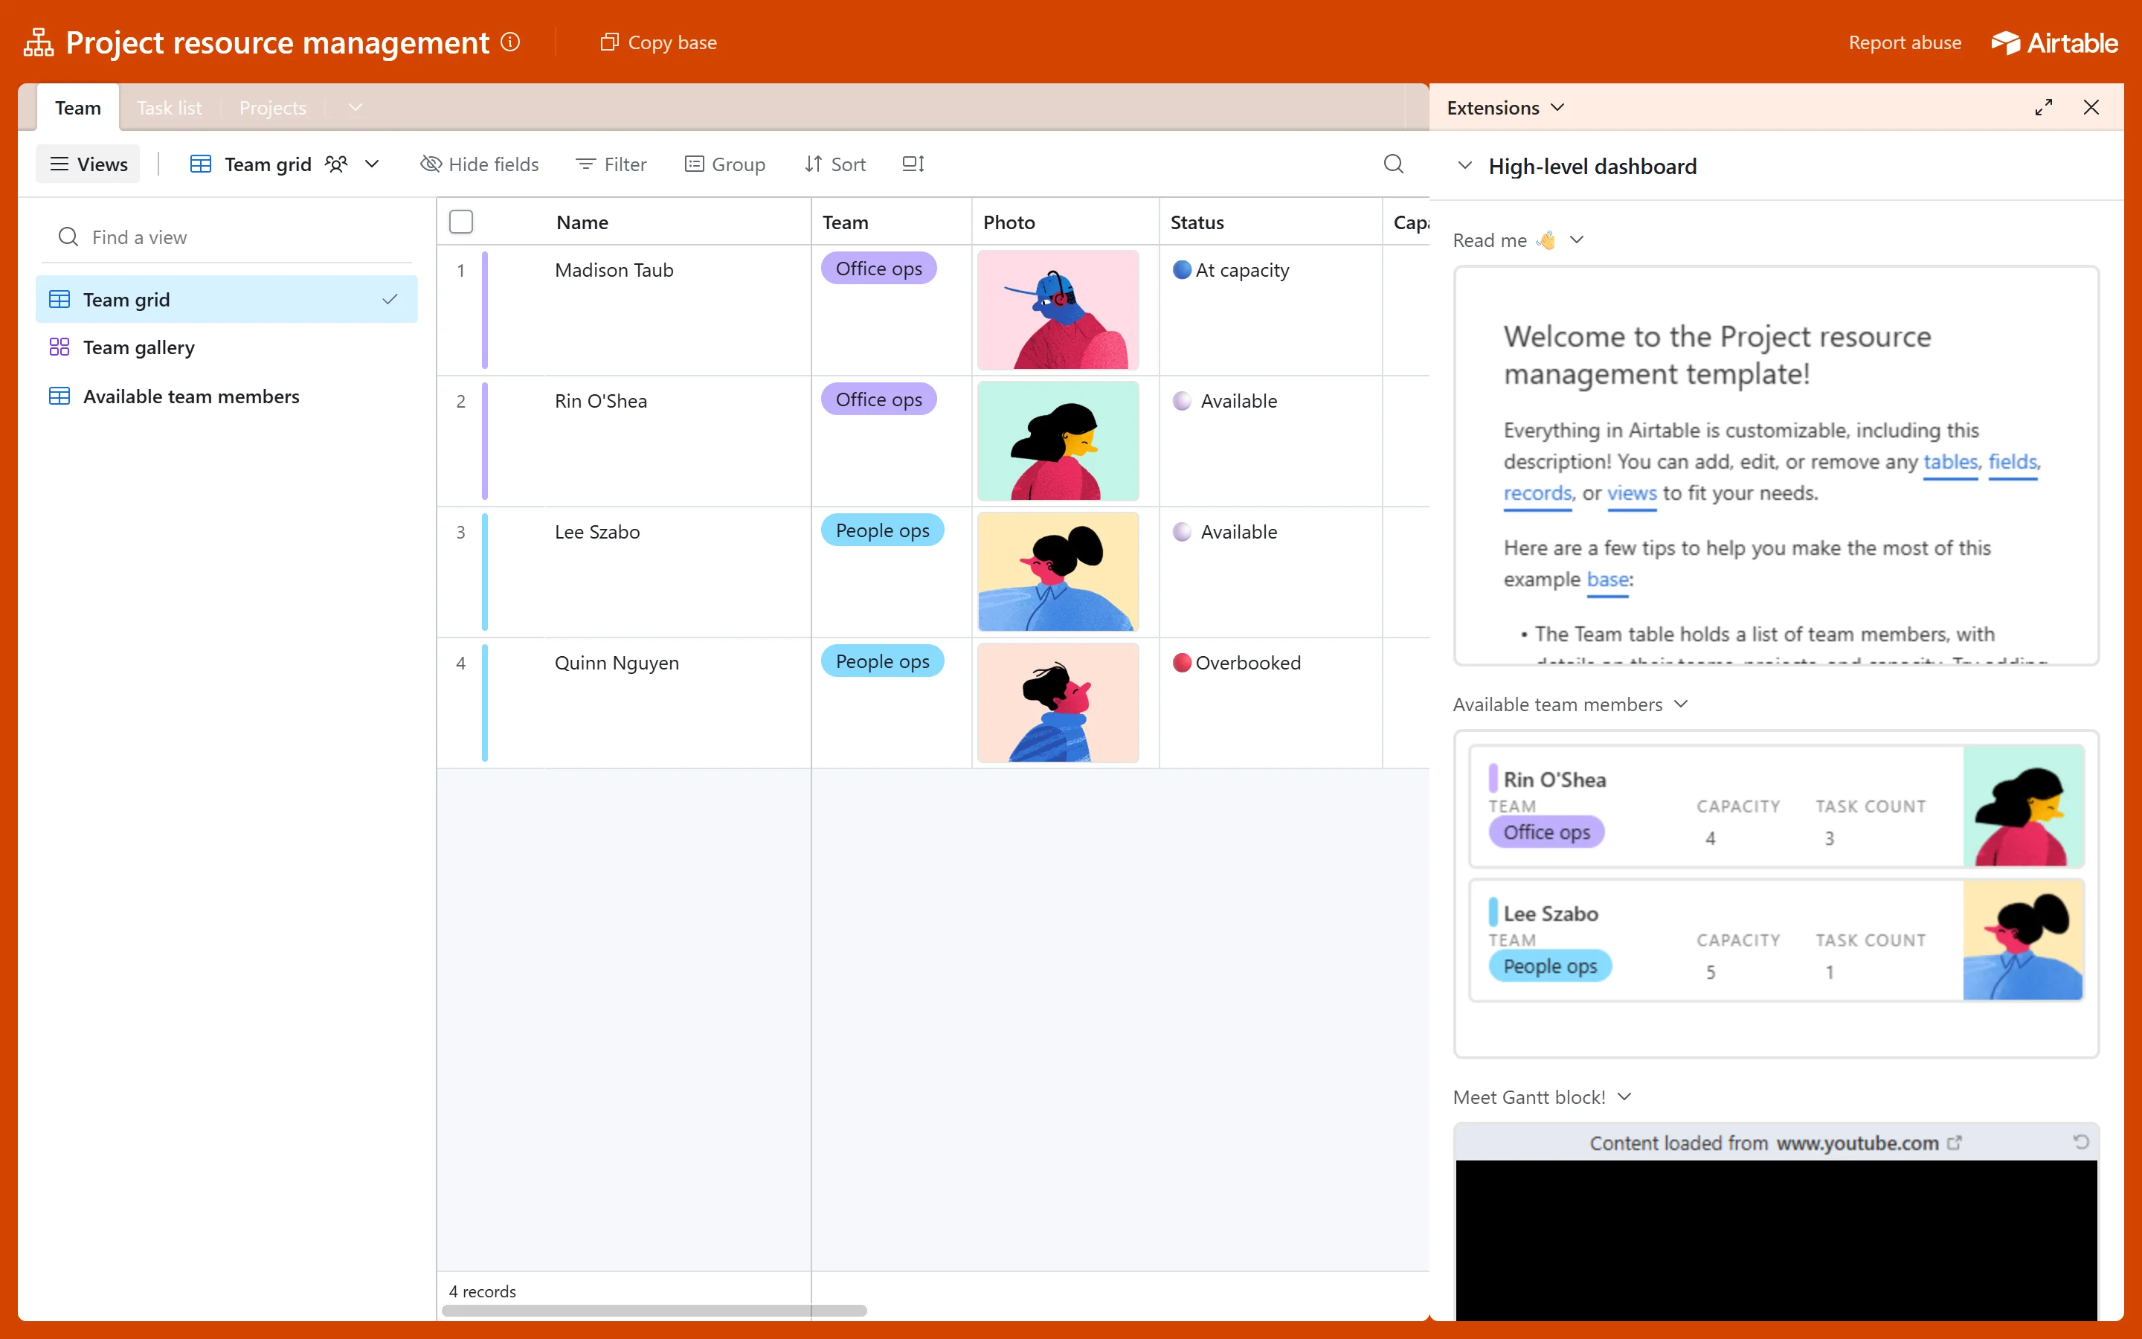
Task: Click the collaborative view people icon
Action: coord(335,164)
